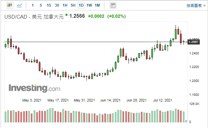The image size is (208, 128).
Task: Select the 1M monthly timeframe
Action: 97,5
